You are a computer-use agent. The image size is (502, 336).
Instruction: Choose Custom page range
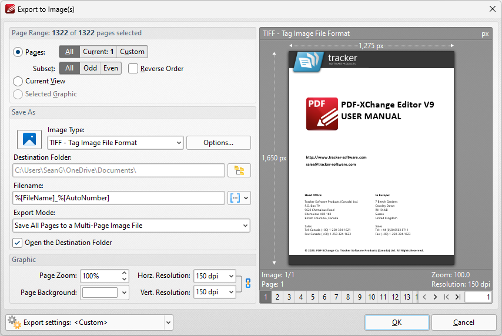(x=132, y=52)
